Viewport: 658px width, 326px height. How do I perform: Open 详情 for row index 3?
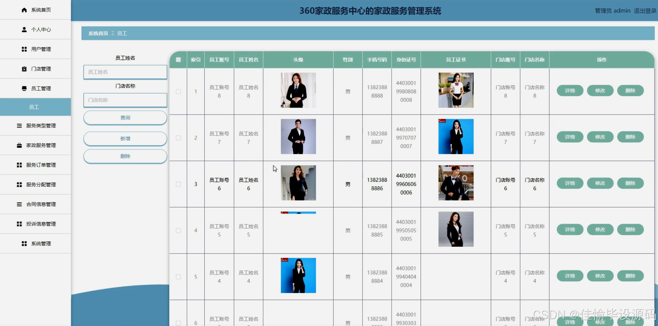pos(570,183)
